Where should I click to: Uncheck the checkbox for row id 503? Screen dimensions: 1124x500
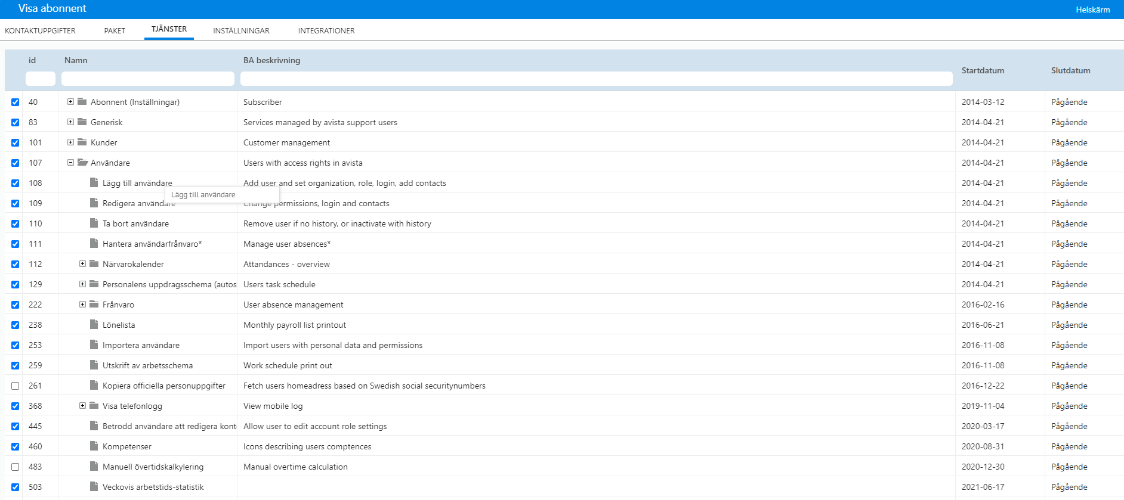click(x=16, y=487)
